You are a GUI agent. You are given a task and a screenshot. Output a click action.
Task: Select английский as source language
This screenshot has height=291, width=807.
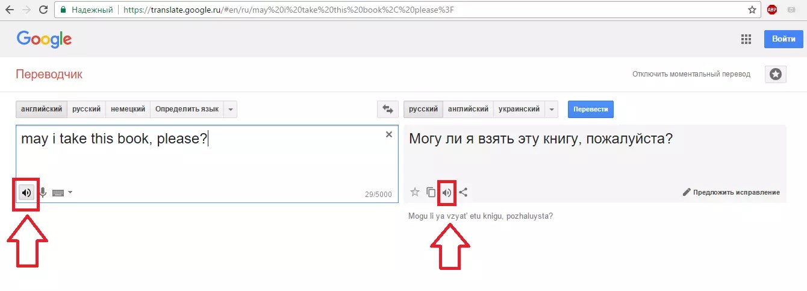[x=42, y=109]
